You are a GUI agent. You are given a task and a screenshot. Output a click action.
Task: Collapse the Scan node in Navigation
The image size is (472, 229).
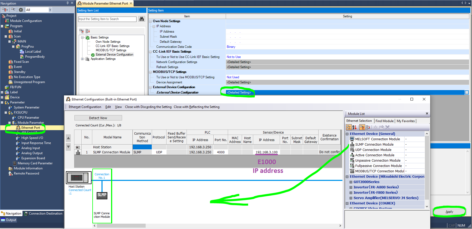tap(6, 36)
